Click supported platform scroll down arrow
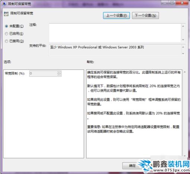 pyautogui.click(x=183, y=54)
